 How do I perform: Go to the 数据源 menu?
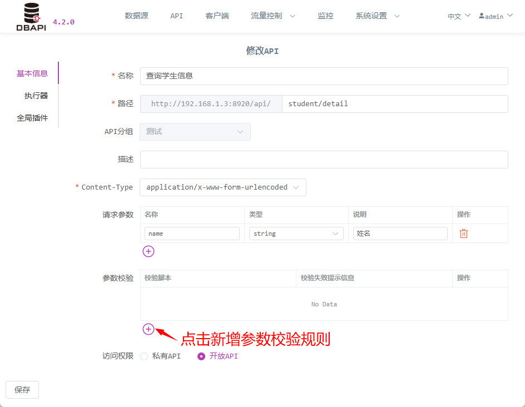coord(136,16)
